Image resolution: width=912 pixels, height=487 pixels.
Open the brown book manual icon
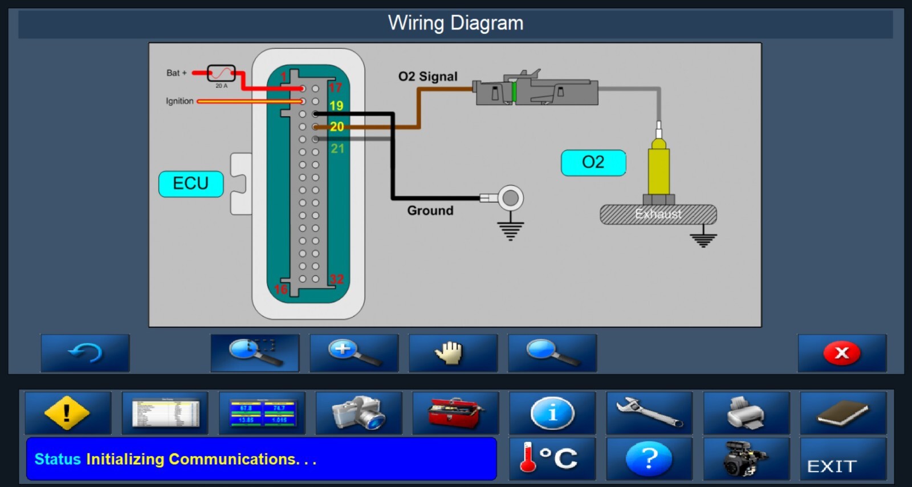pyautogui.click(x=843, y=413)
